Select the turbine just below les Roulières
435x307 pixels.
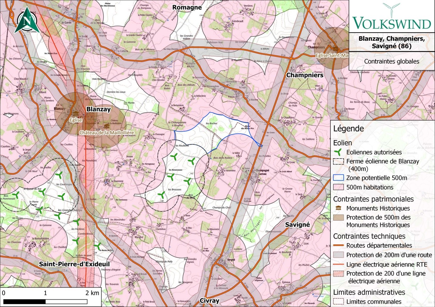pos(174,156)
